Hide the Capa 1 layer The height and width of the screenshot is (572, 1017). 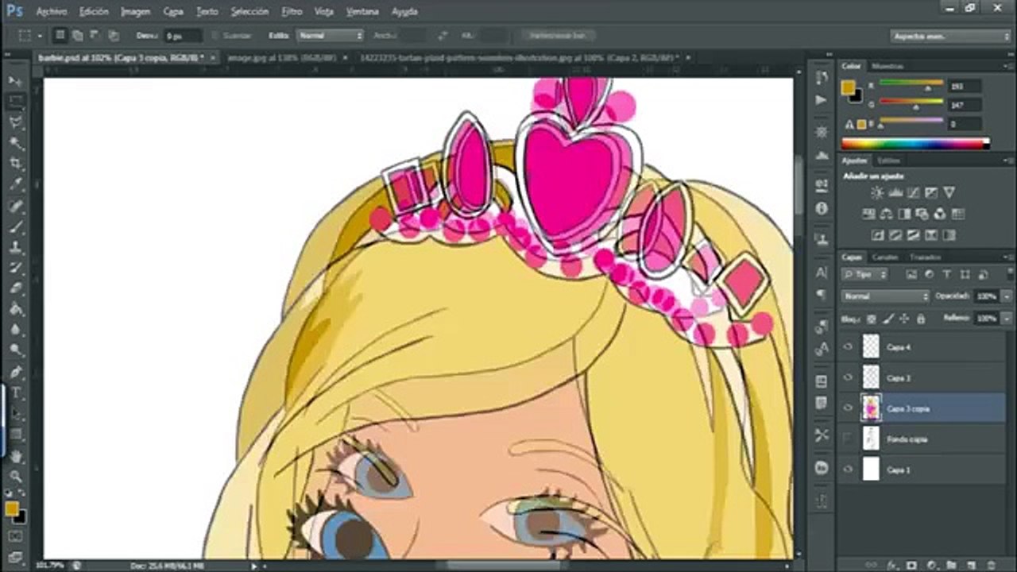(849, 470)
